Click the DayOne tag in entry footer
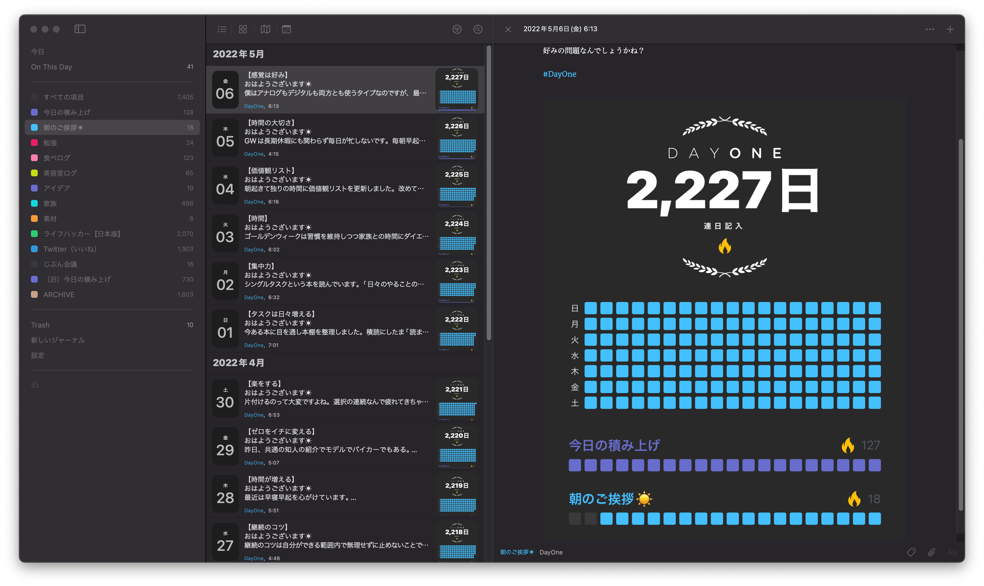The width and height of the screenshot is (984, 586). (551, 552)
